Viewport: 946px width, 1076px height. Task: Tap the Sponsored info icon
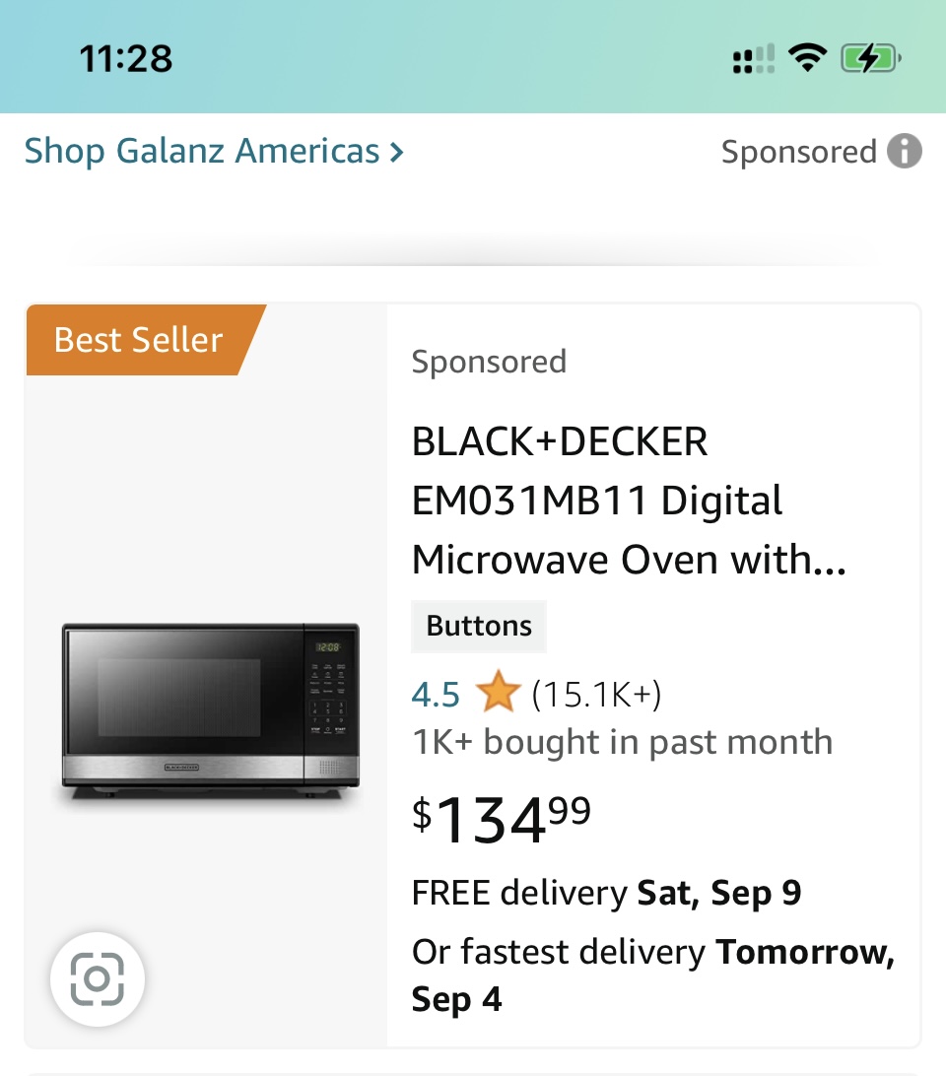[905, 152]
